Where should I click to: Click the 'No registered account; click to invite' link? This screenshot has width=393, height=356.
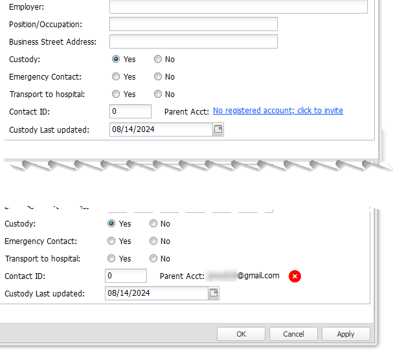point(278,111)
